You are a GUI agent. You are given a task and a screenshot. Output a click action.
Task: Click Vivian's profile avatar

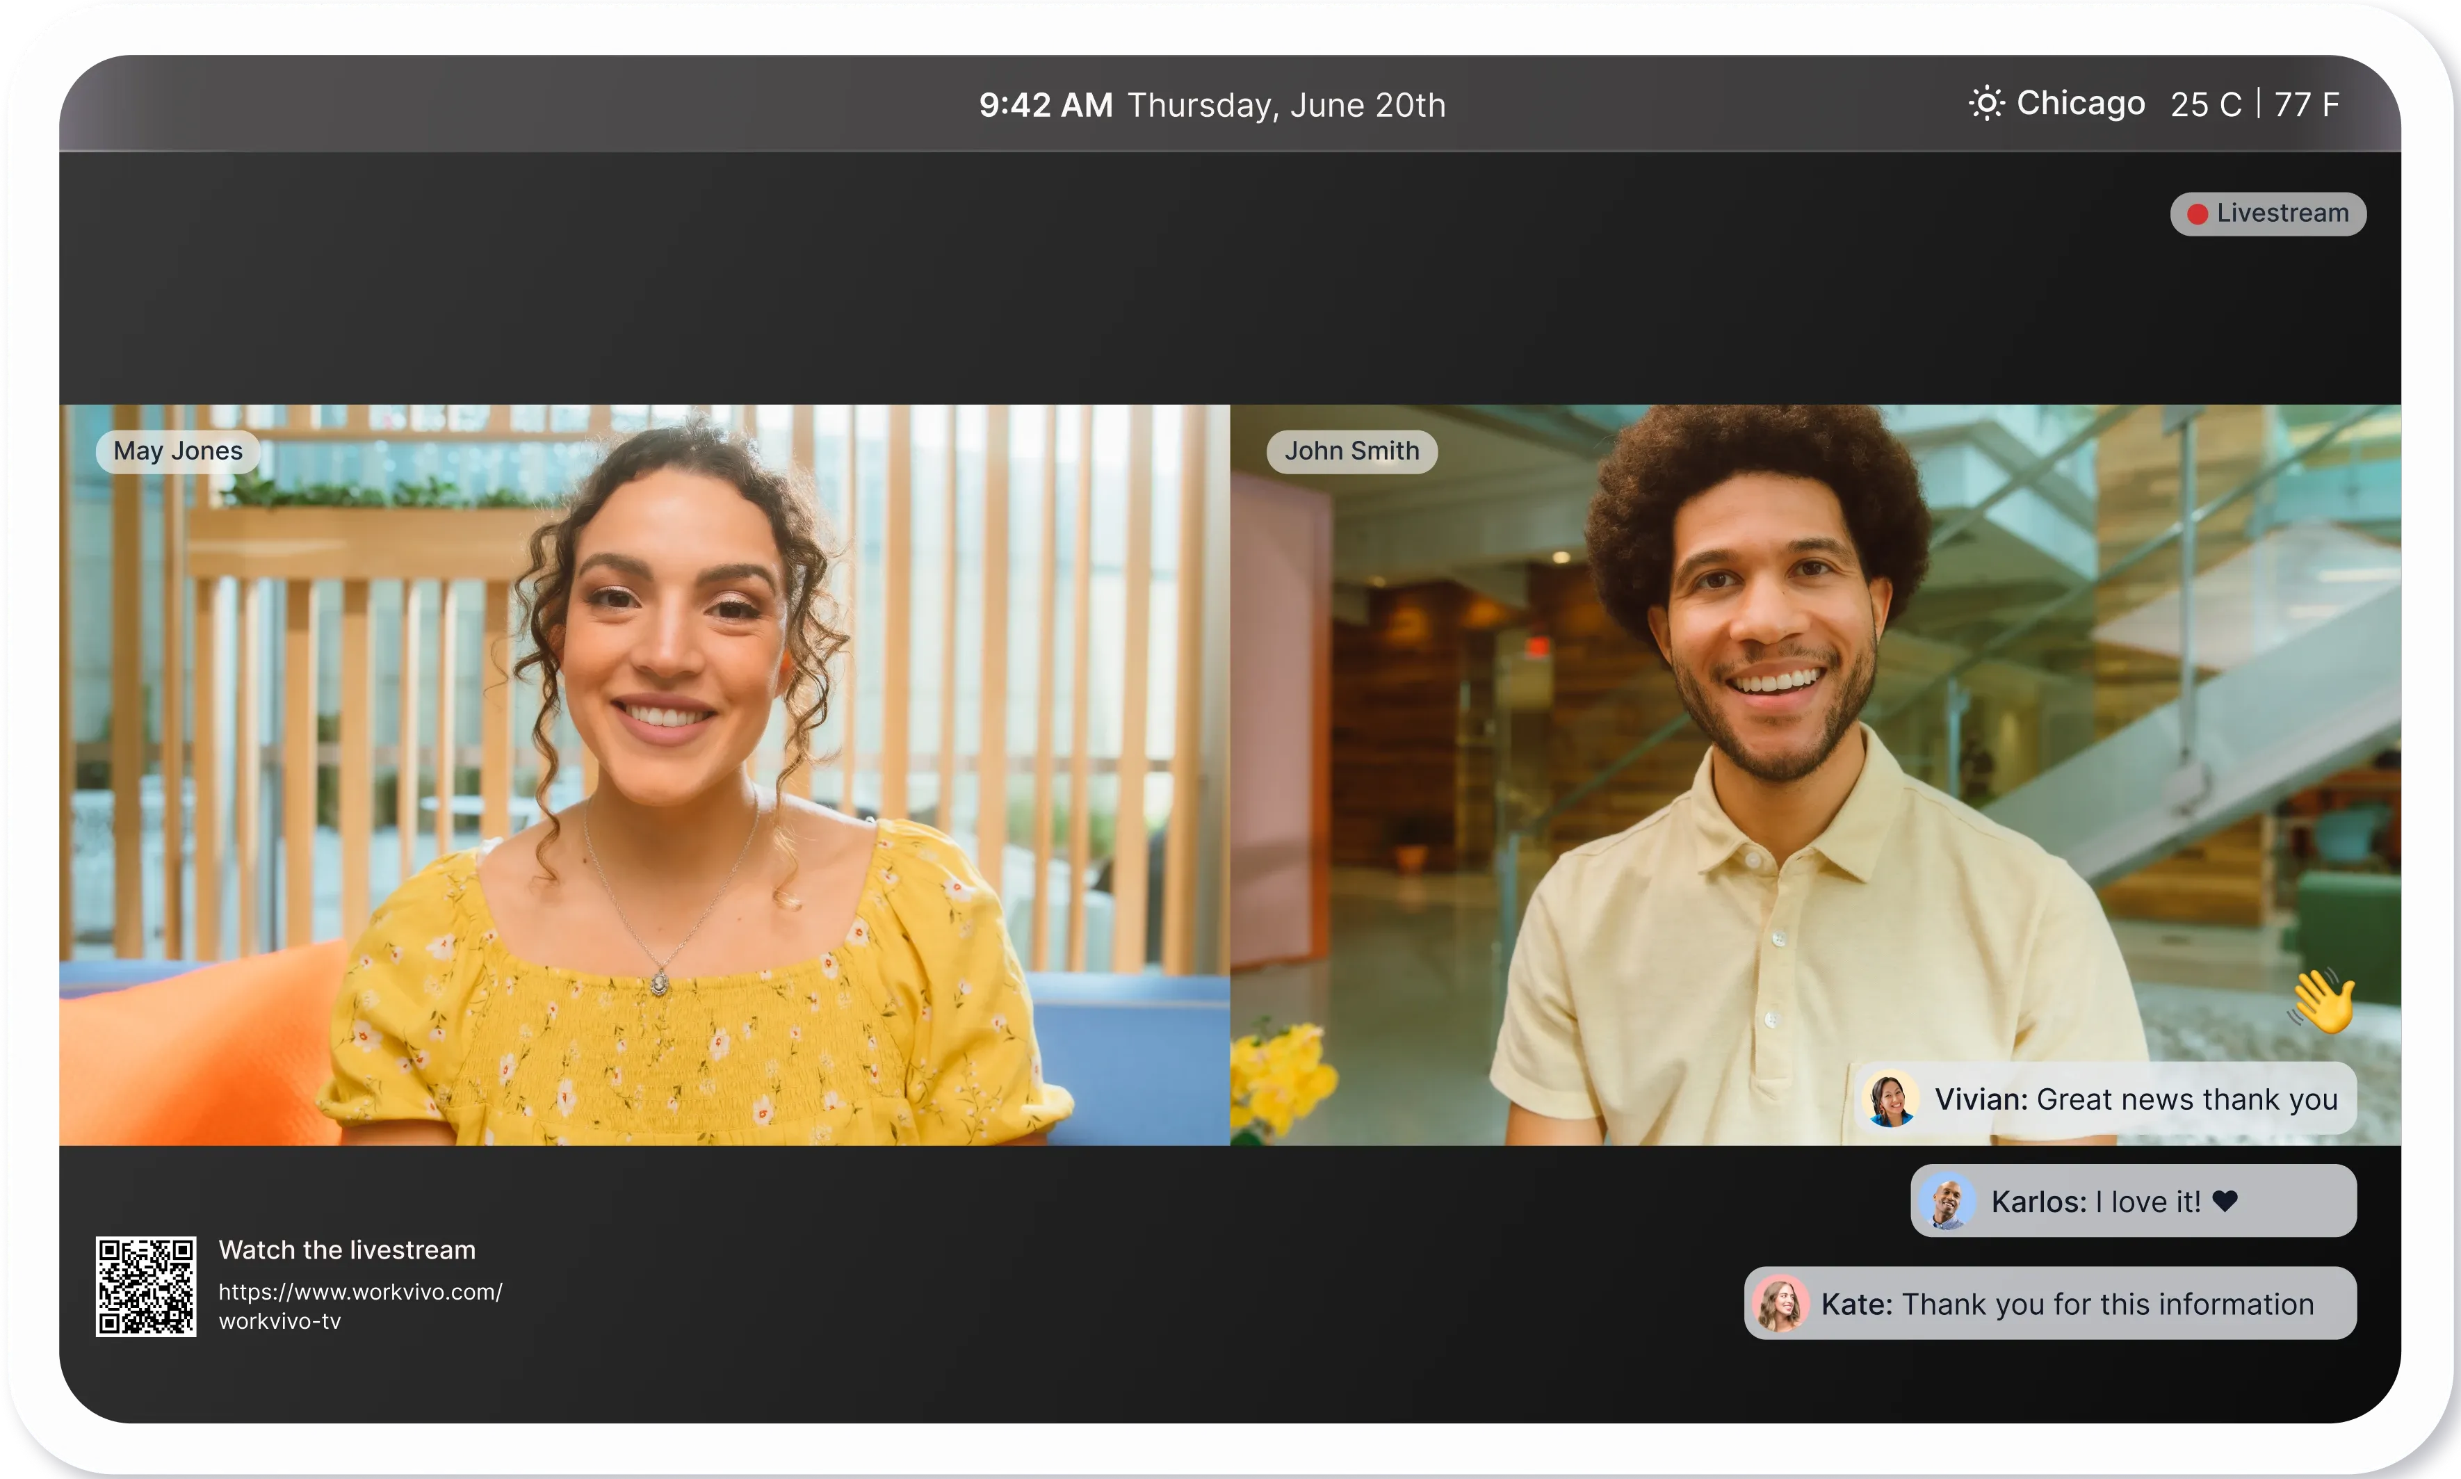tap(1890, 1099)
